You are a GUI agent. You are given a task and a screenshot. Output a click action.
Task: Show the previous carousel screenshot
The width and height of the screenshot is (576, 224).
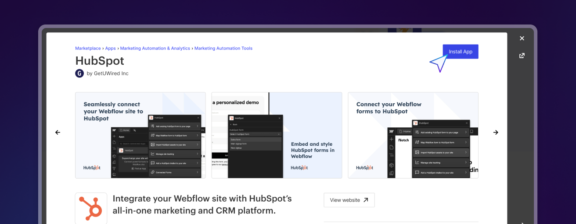pyautogui.click(x=58, y=132)
